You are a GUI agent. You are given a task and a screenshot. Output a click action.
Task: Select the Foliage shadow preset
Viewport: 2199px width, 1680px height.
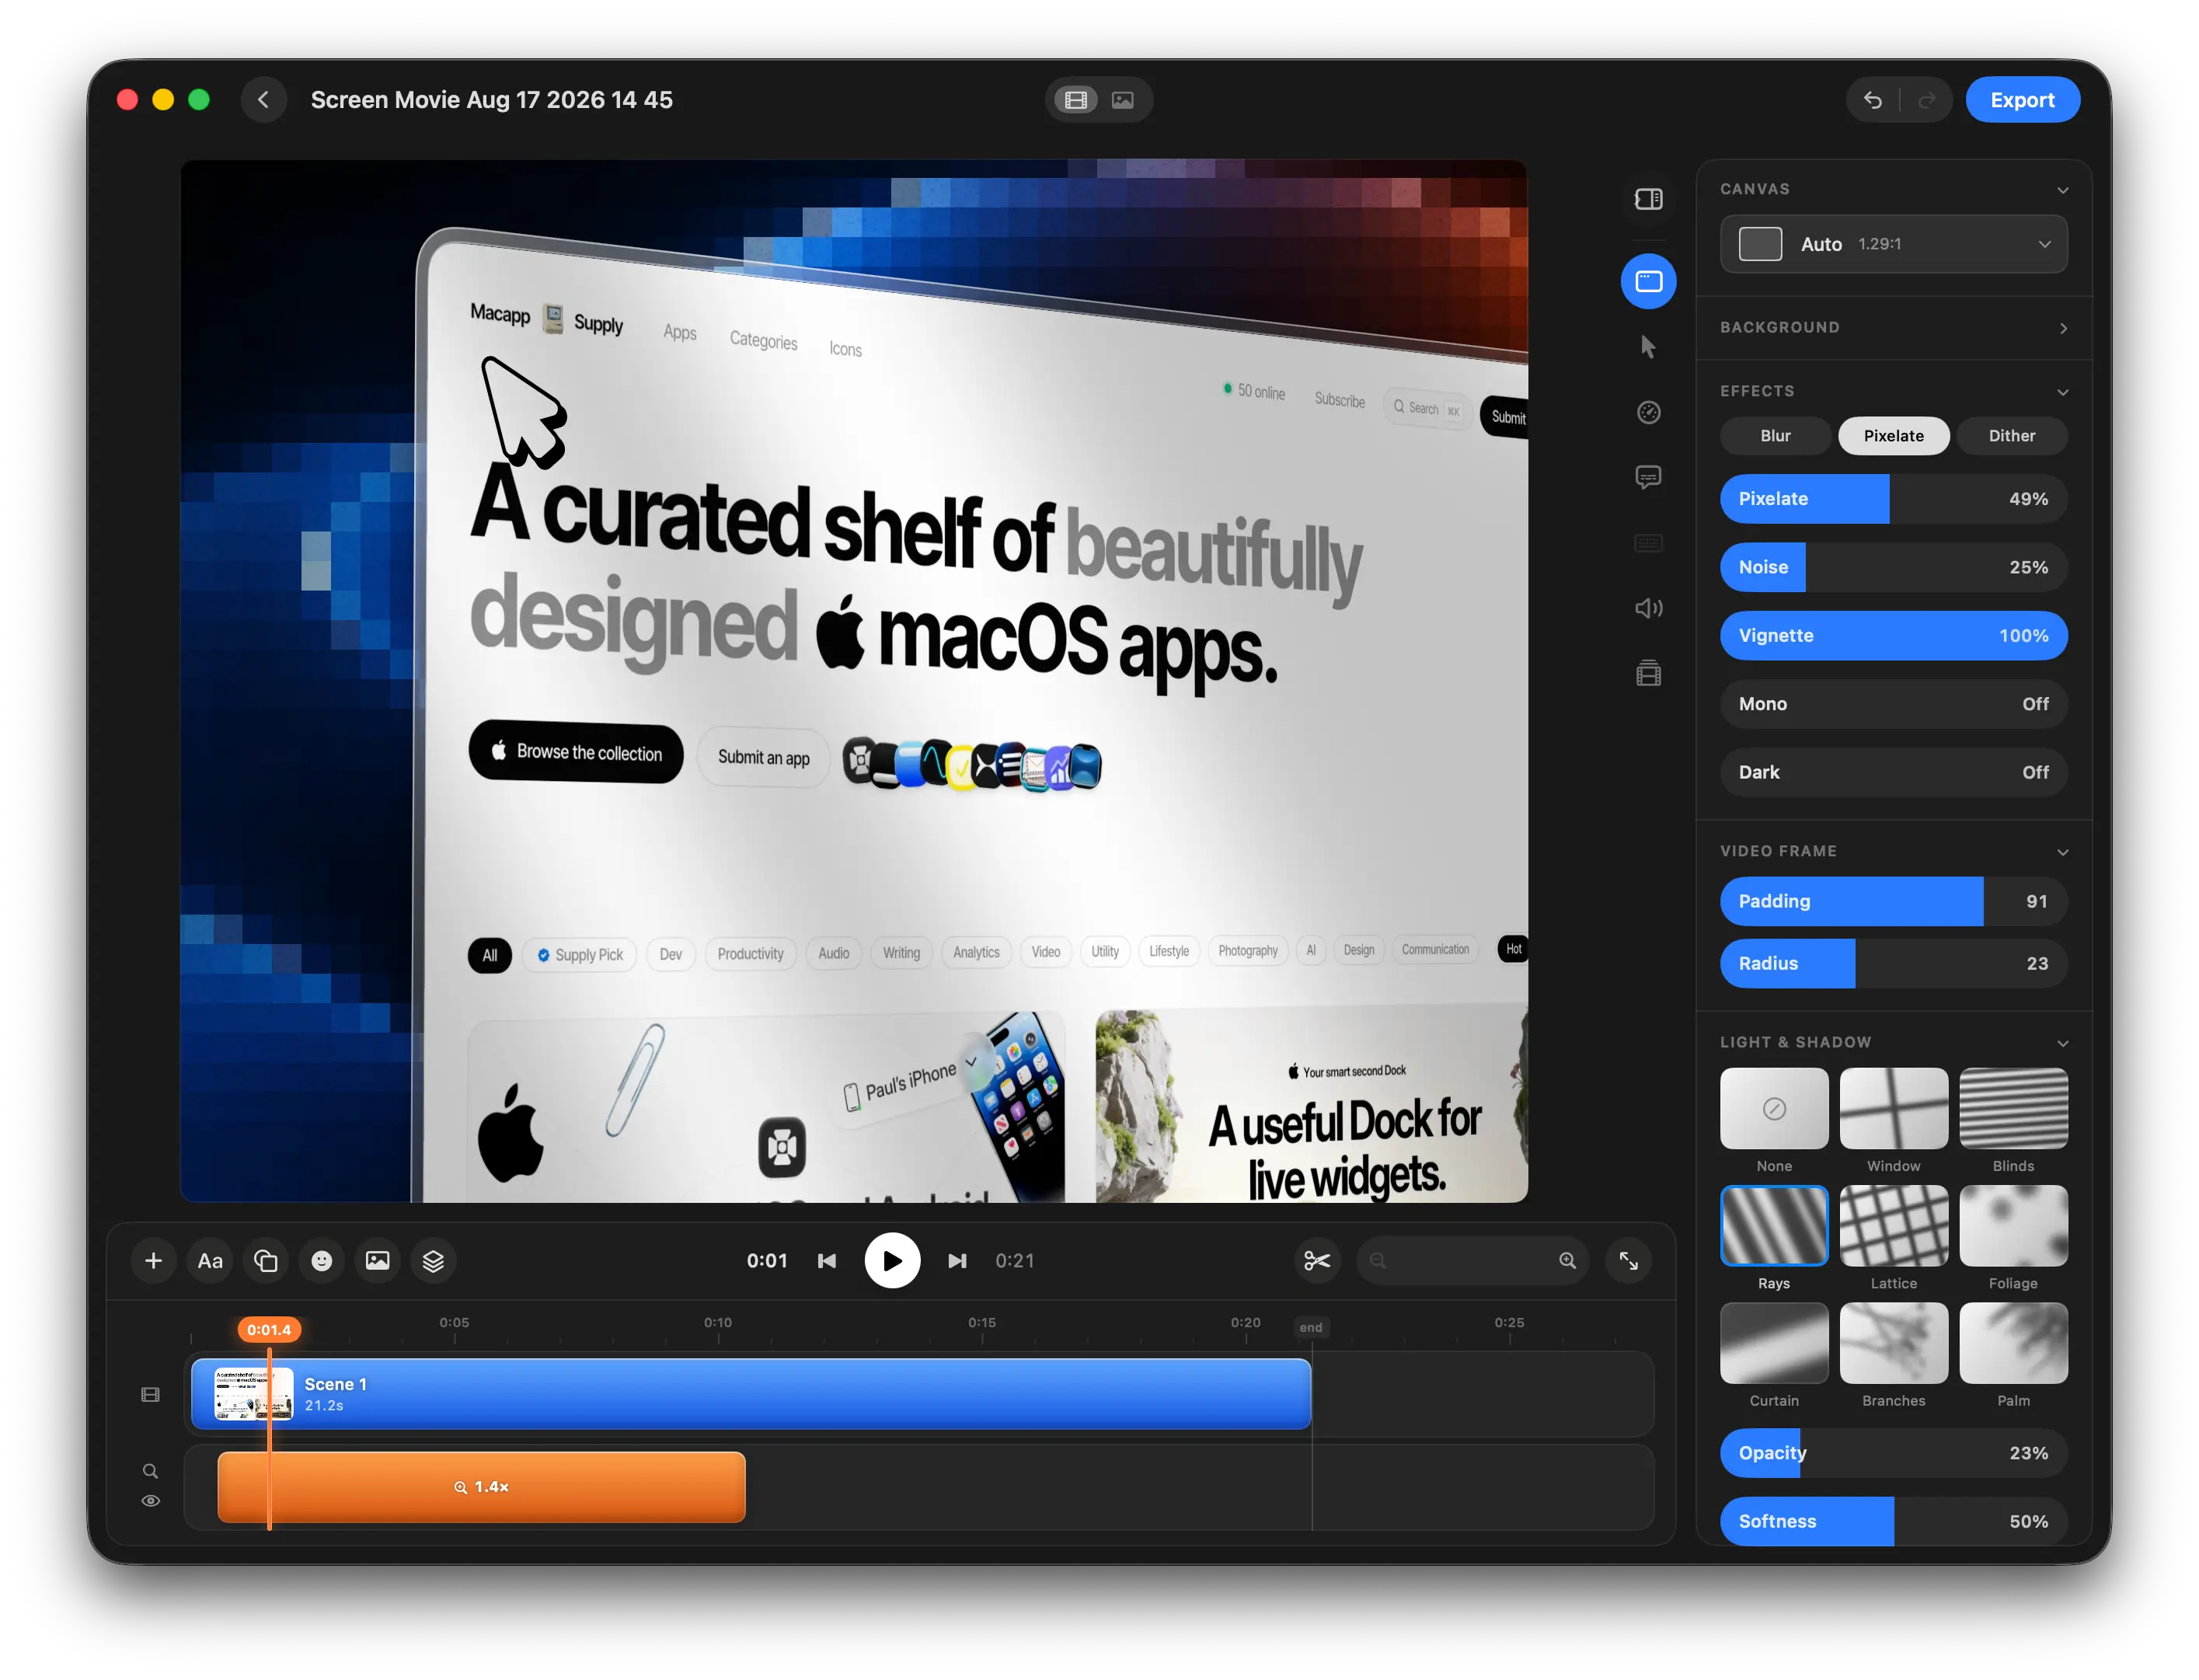(2013, 1225)
